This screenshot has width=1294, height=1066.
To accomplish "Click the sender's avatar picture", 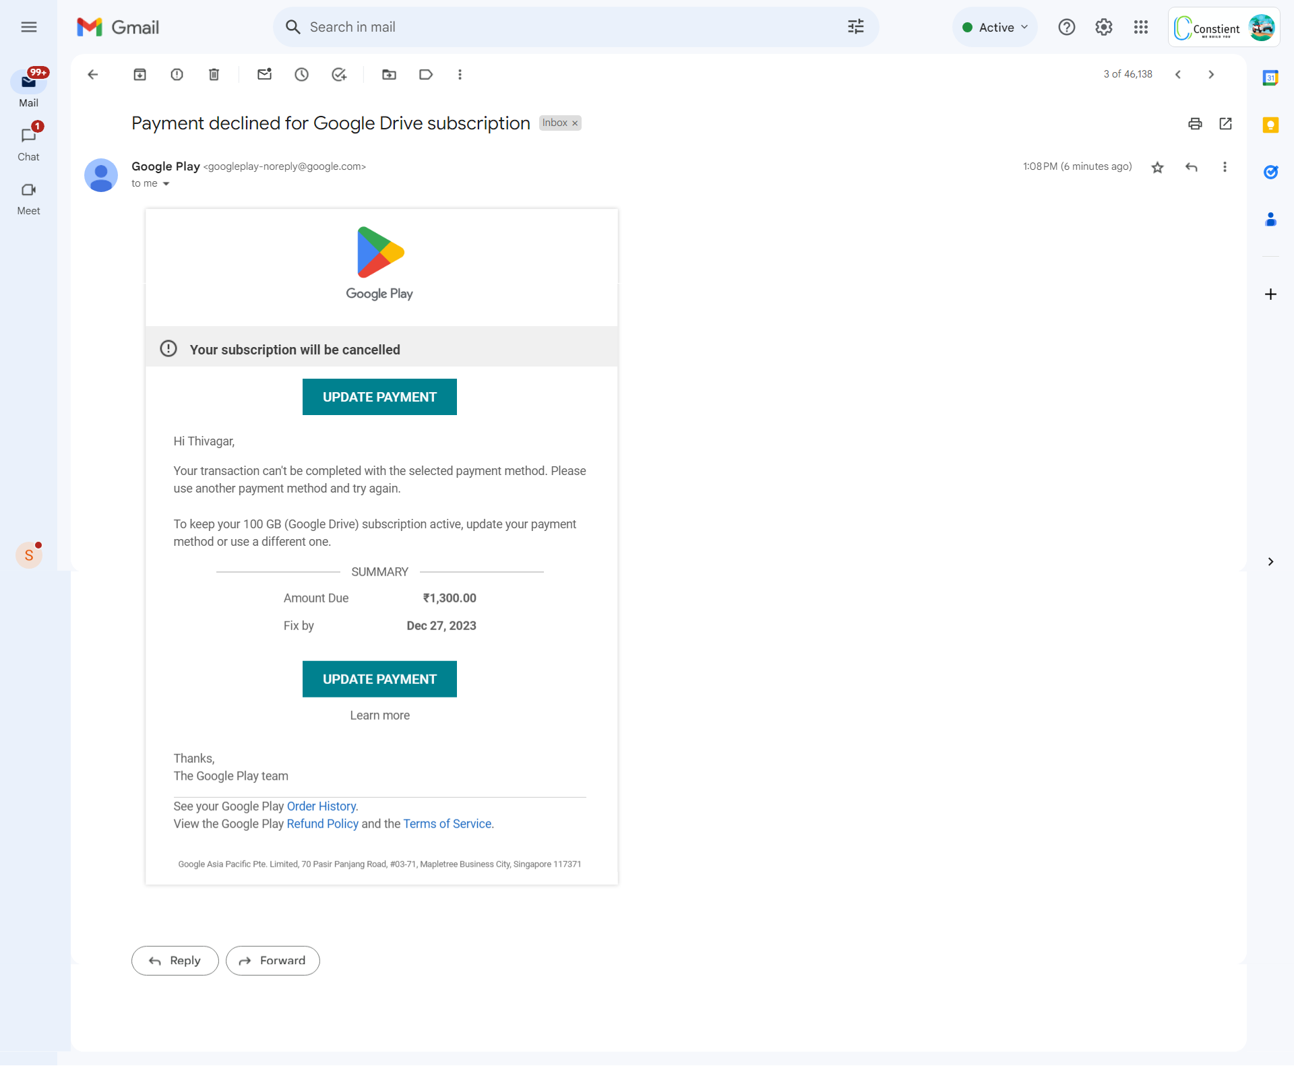I will 101,175.
